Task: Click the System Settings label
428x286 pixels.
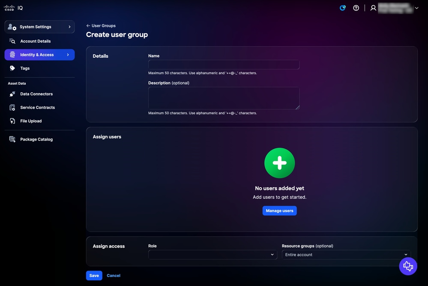Action: click(36, 27)
